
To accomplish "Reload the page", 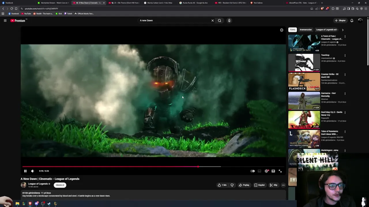I will 12,9.
